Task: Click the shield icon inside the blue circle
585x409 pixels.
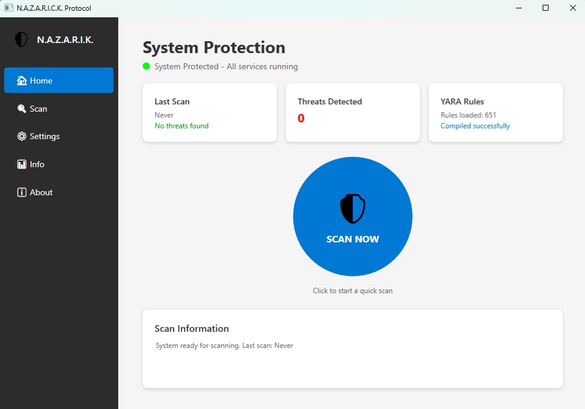Action: pyautogui.click(x=353, y=209)
